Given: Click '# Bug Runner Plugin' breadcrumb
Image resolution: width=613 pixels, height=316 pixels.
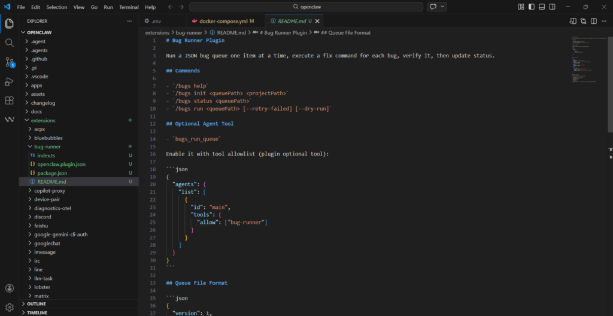Looking at the screenshot, I should coord(280,33).
